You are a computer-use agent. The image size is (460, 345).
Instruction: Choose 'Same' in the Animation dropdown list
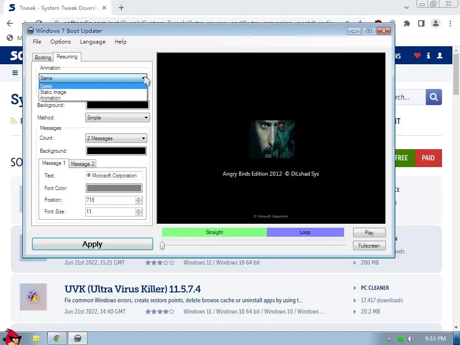(x=93, y=86)
